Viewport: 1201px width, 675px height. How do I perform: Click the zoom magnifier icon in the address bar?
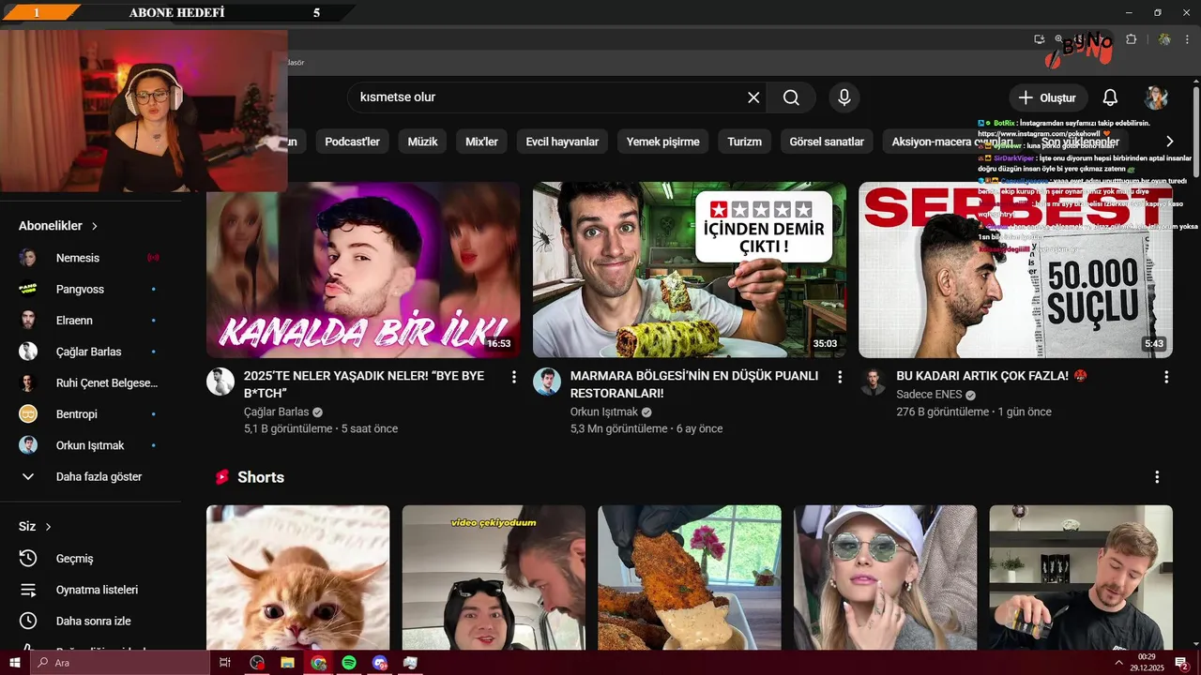click(x=1059, y=39)
